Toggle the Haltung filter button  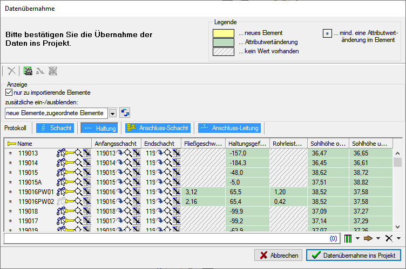99,128
